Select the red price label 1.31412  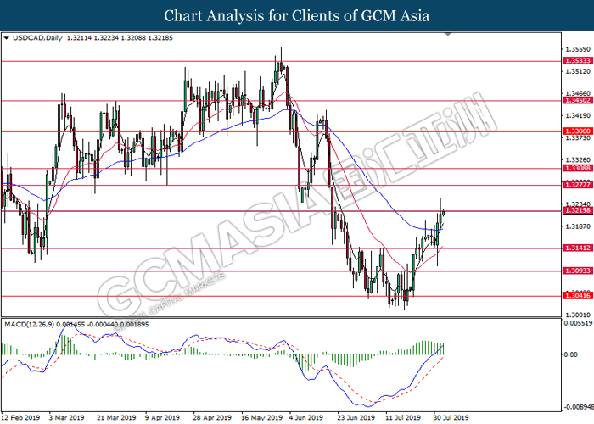tap(578, 248)
